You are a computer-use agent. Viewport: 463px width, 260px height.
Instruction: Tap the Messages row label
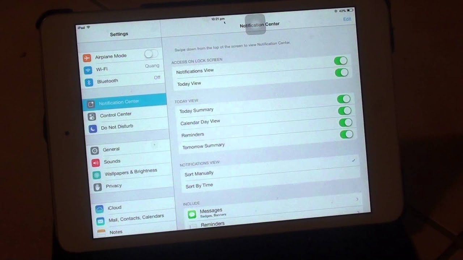tap(211, 210)
